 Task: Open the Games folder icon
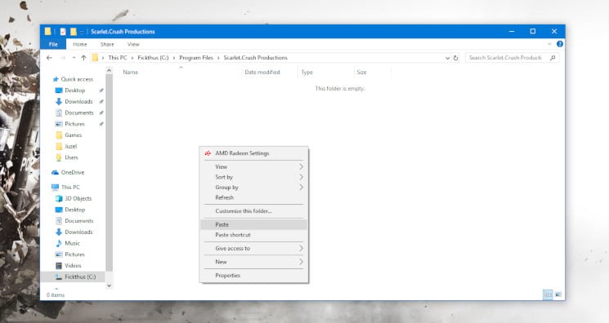tap(59, 135)
